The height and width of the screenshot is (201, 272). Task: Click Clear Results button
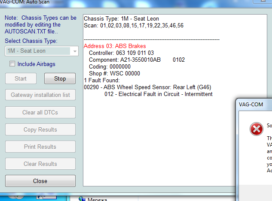click(x=40, y=164)
